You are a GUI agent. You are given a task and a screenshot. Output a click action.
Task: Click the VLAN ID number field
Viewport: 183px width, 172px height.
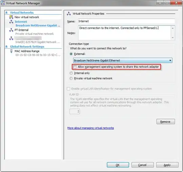[75, 111]
